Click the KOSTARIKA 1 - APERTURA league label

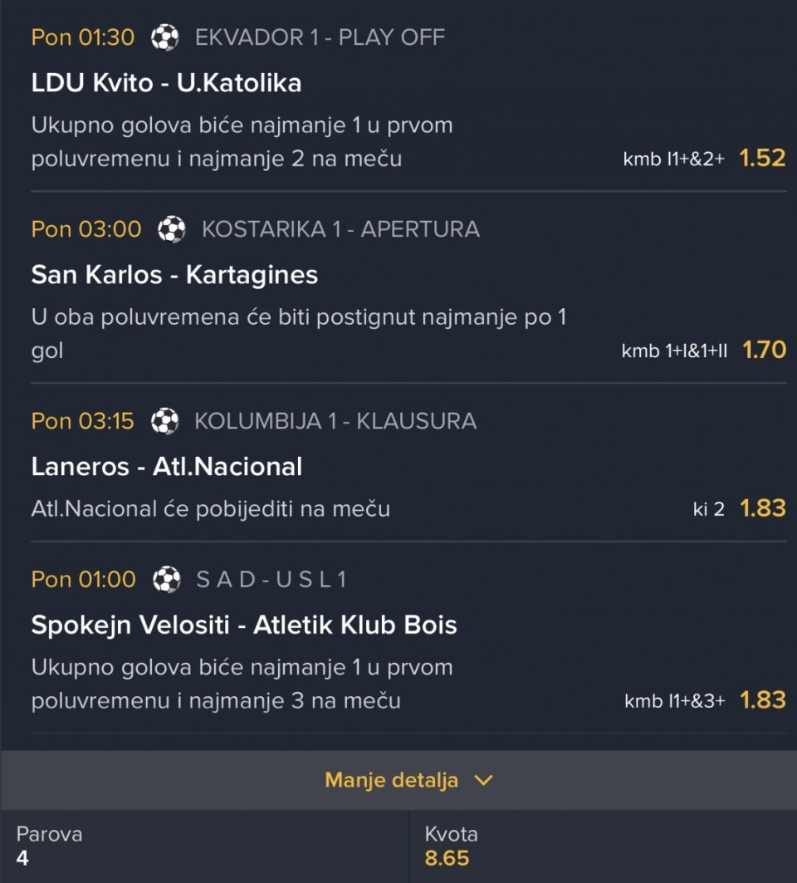click(x=340, y=230)
